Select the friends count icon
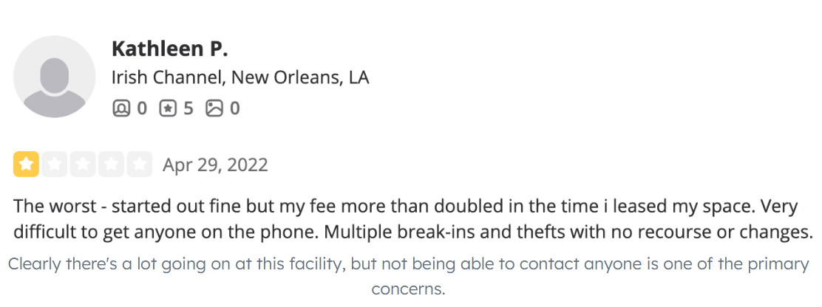The image size is (822, 307). click(121, 108)
